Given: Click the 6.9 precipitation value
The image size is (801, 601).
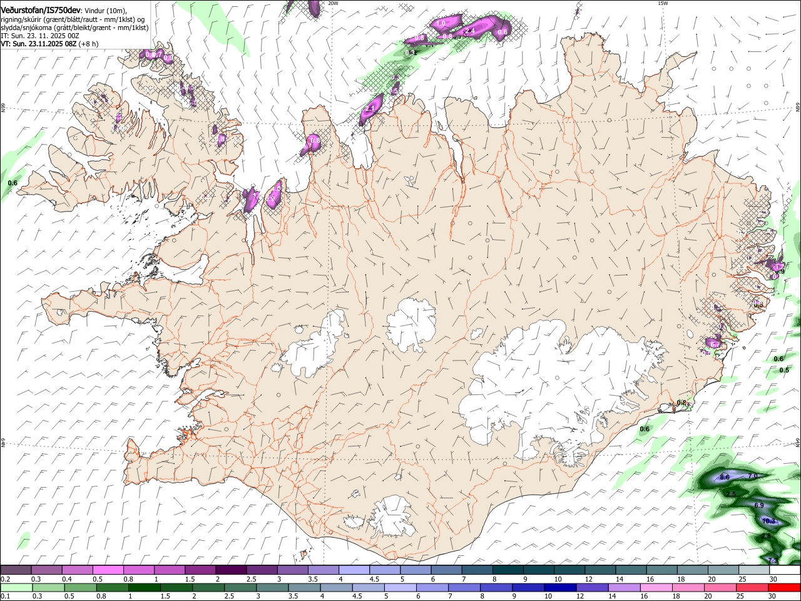Looking at the screenshot, I should [x=759, y=505].
